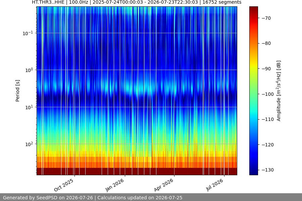Viewport: 302px width, 201px height.
Task: Click the colorbar '−80' tick label
Action: (x=266, y=43)
